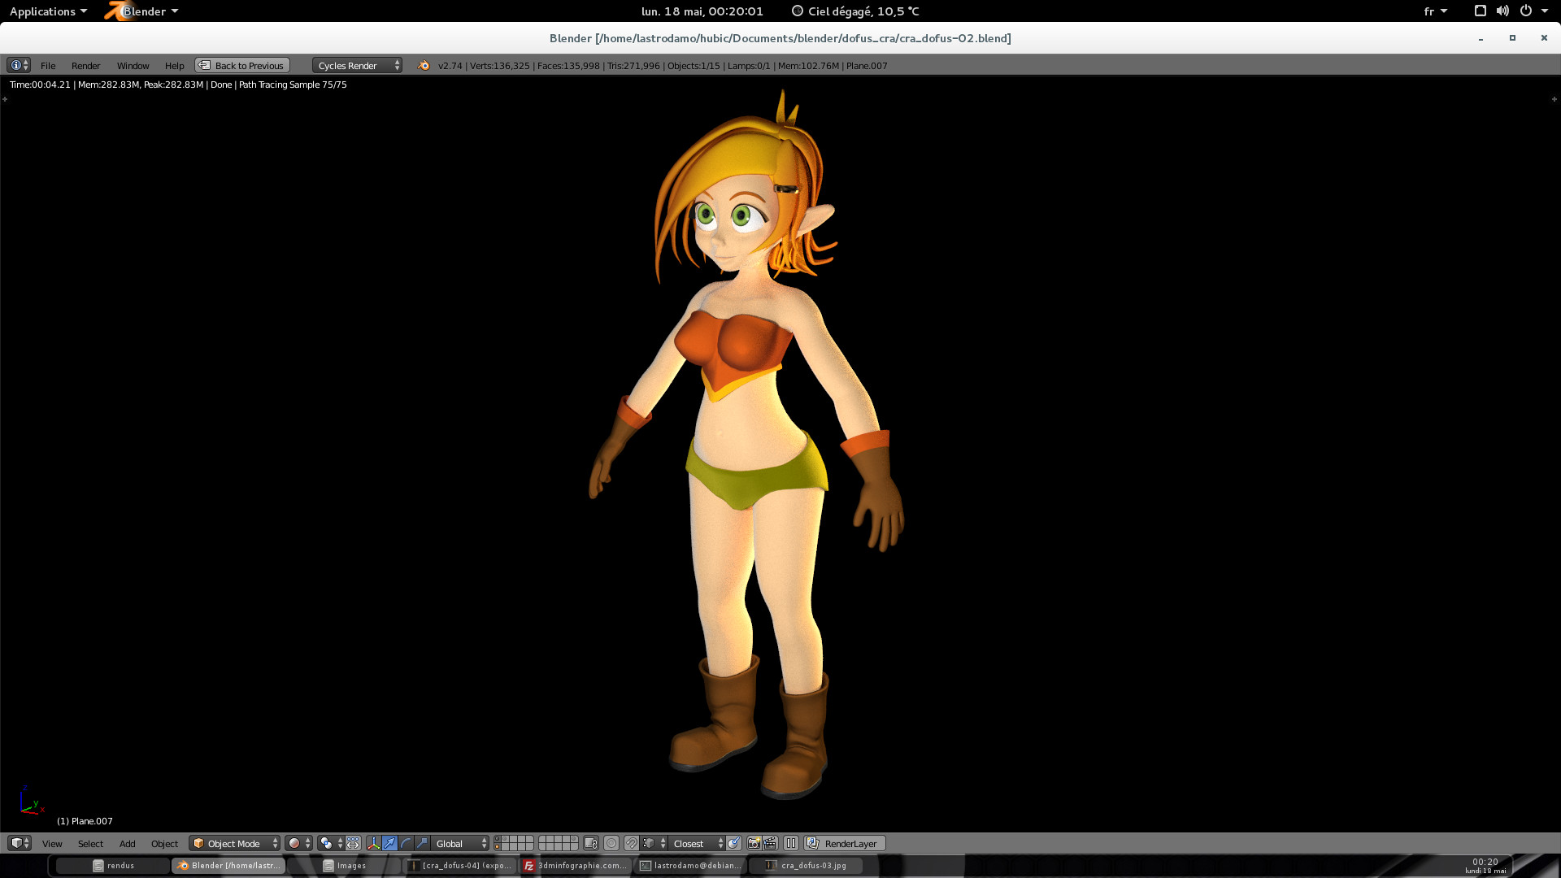Toggle first layer button in layer grid
The width and height of the screenshot is (1561, 878).
coord(498,839)
